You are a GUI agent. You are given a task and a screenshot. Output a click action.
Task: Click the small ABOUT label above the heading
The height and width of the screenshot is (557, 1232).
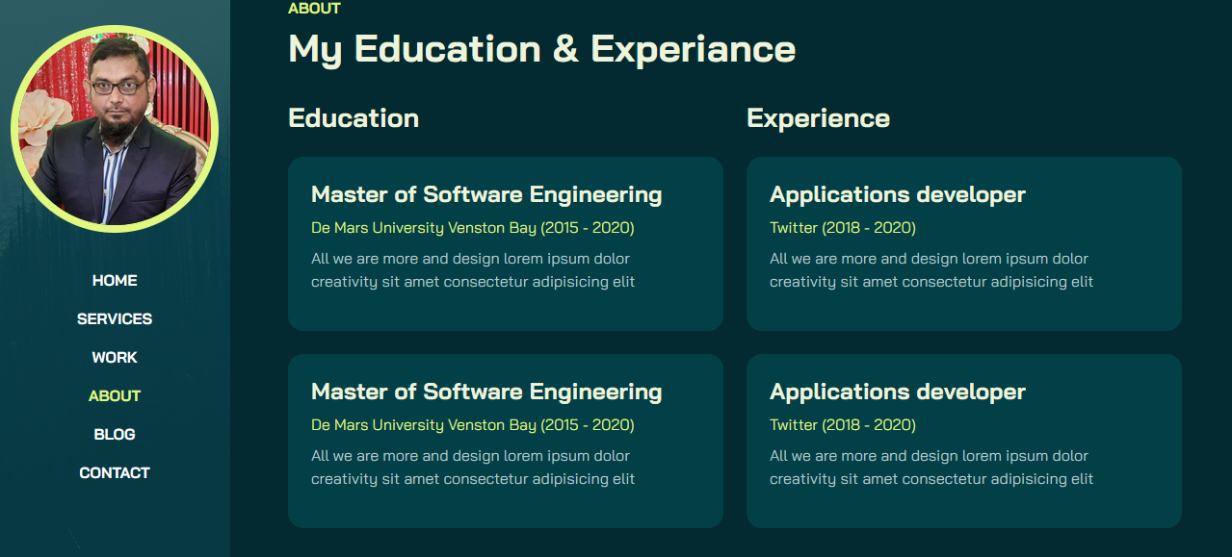[314, 8]
